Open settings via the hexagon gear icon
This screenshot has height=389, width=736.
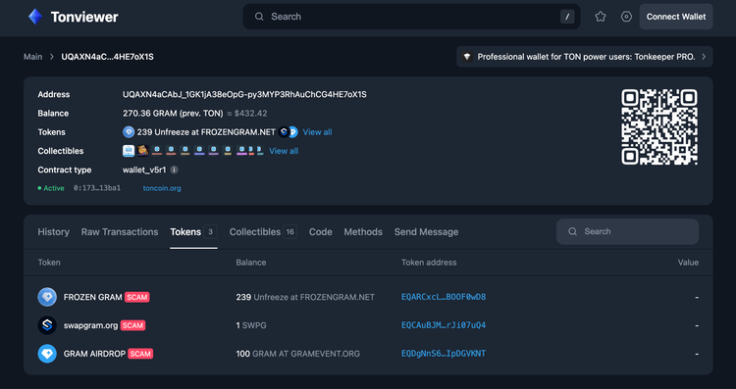(x=626, y=17)
